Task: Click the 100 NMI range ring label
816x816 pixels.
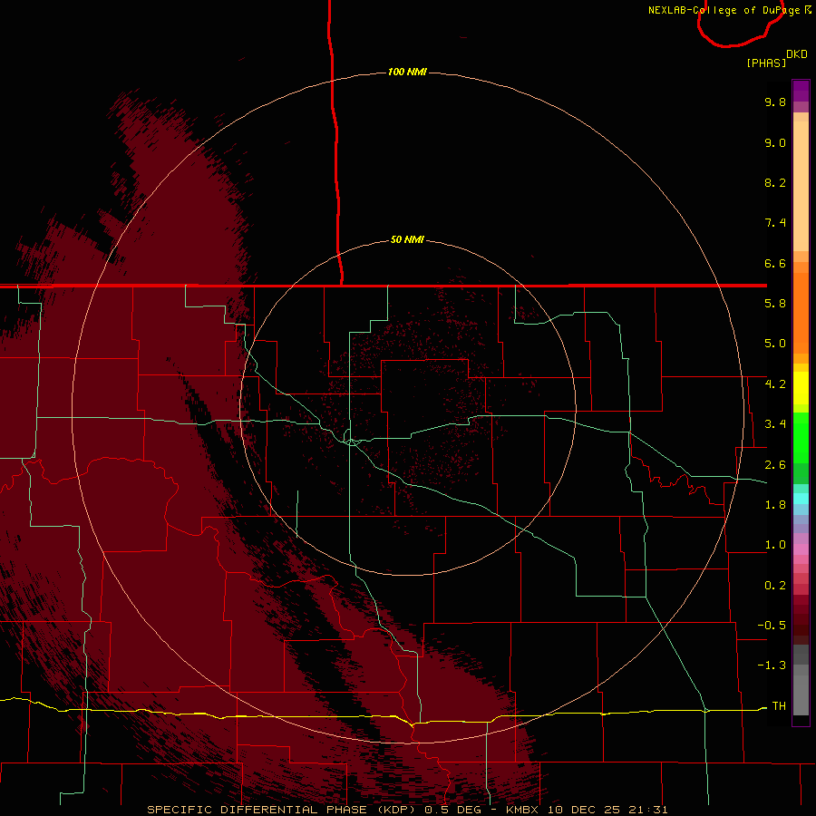Action: (407, 72)
